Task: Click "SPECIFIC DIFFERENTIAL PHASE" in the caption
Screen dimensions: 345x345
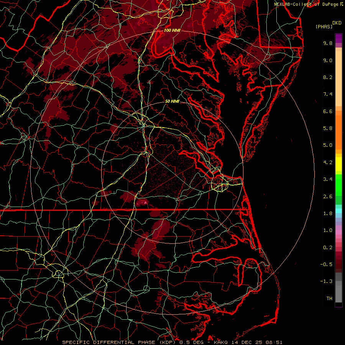Action: coord(109,342)
